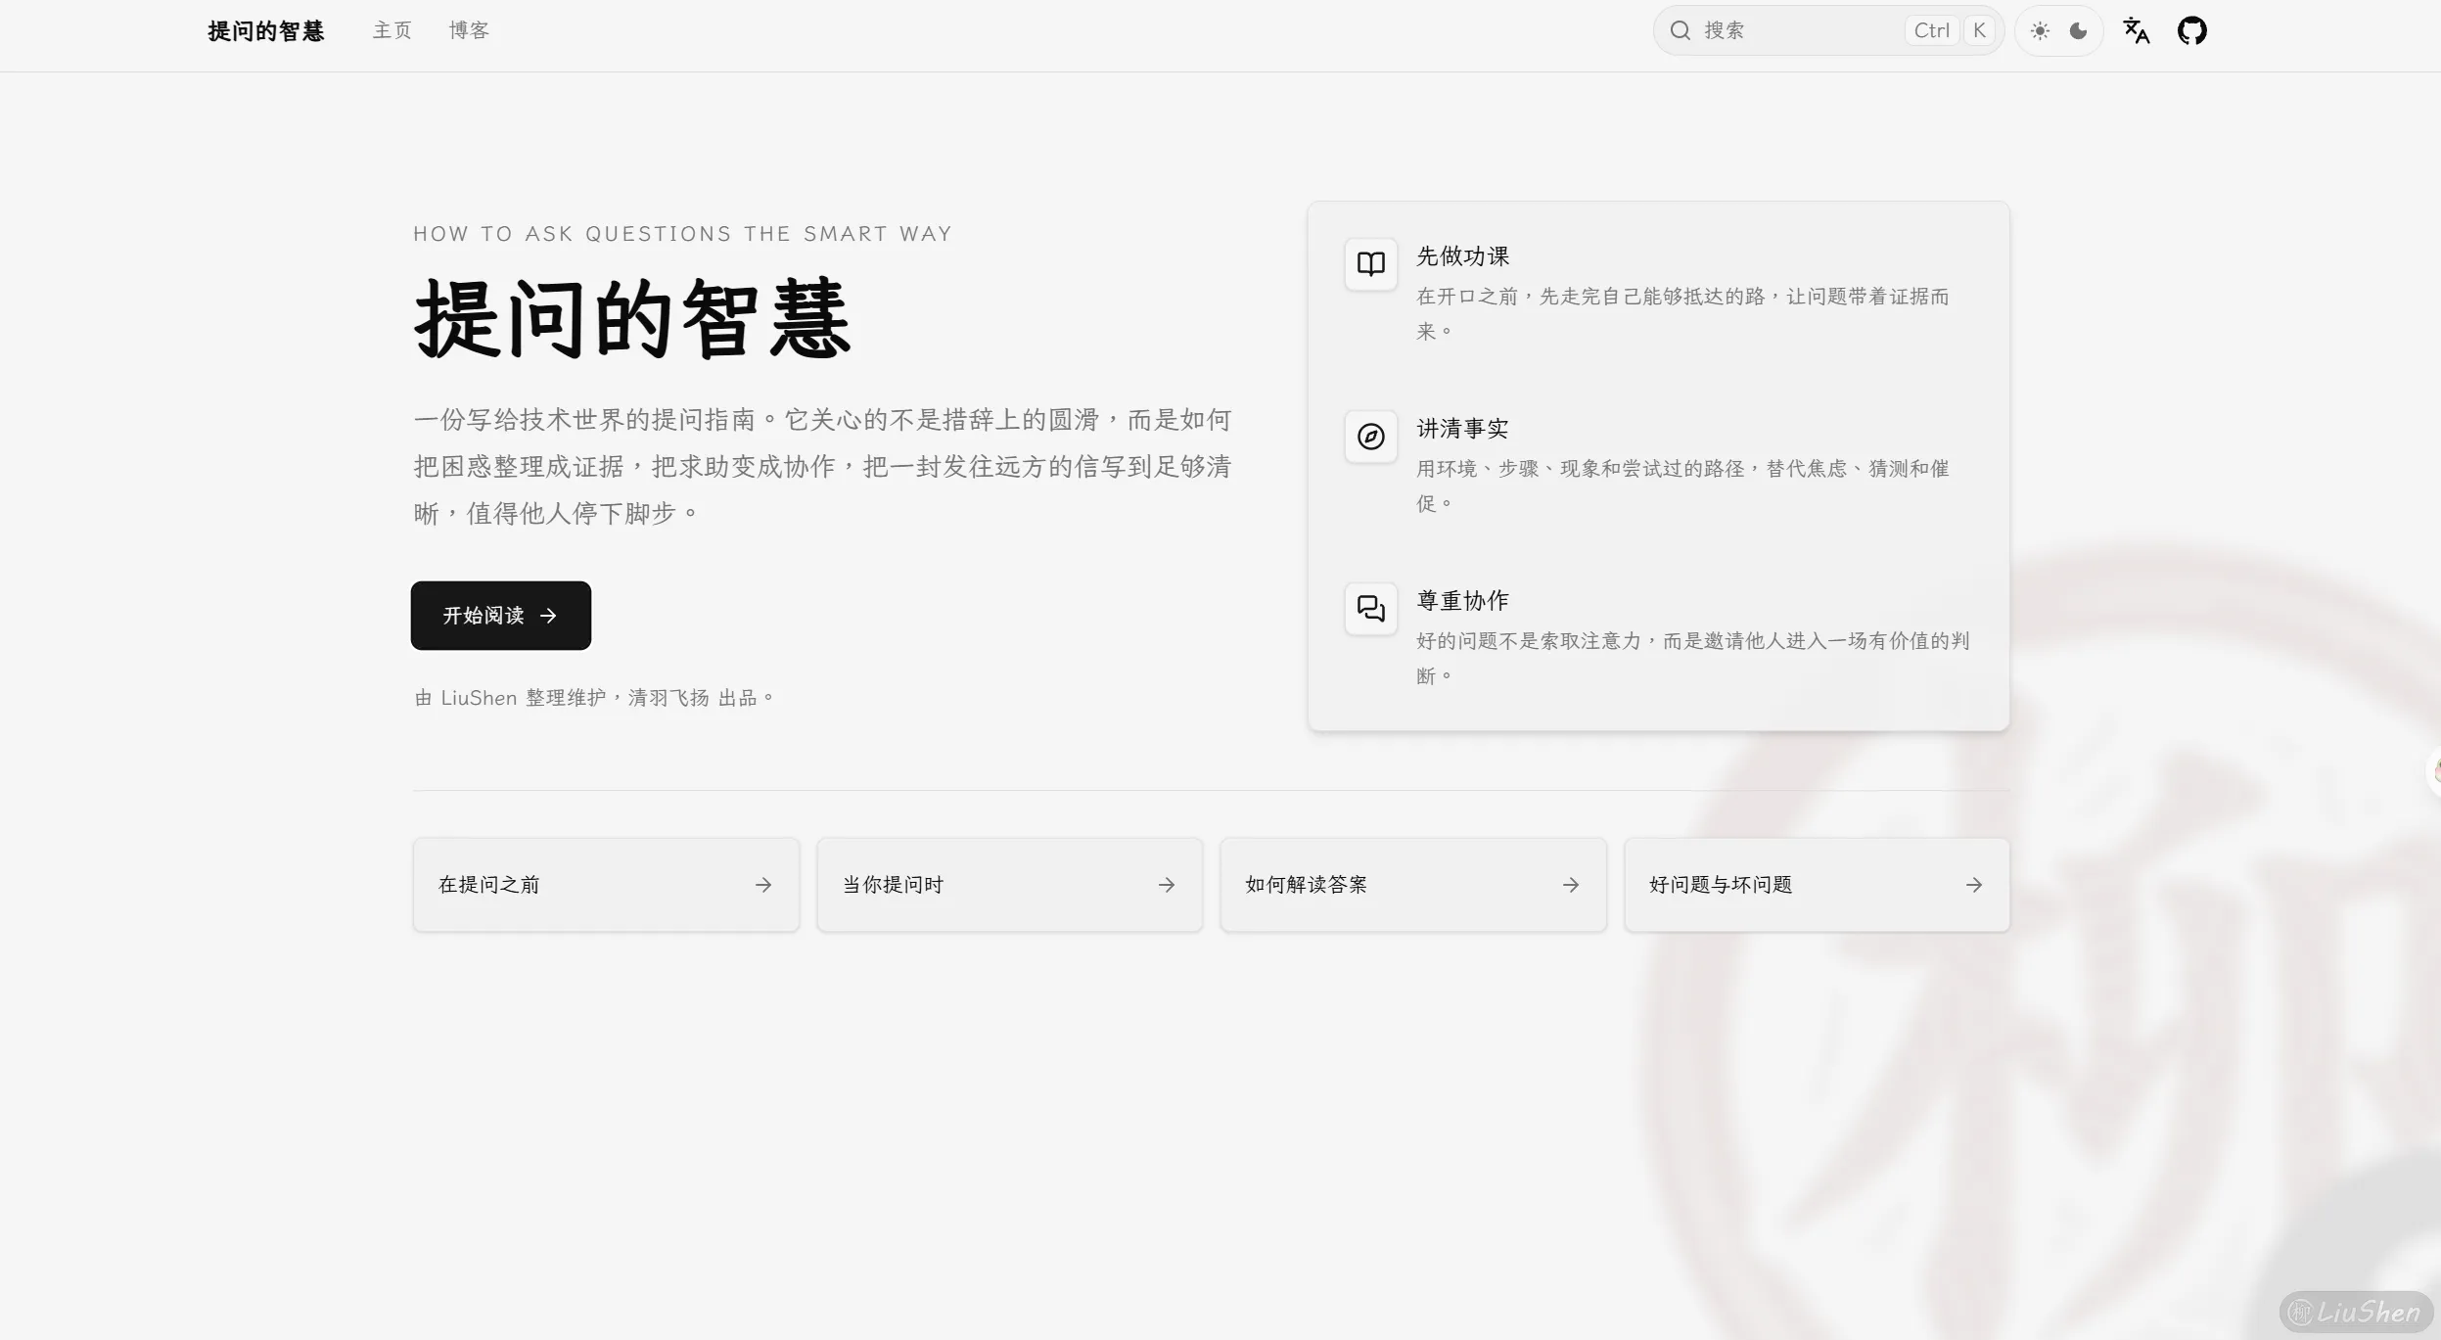
Task: Click the 提问的智慧 site logo text
Action: pyautogui.click(x=265, y=31)
